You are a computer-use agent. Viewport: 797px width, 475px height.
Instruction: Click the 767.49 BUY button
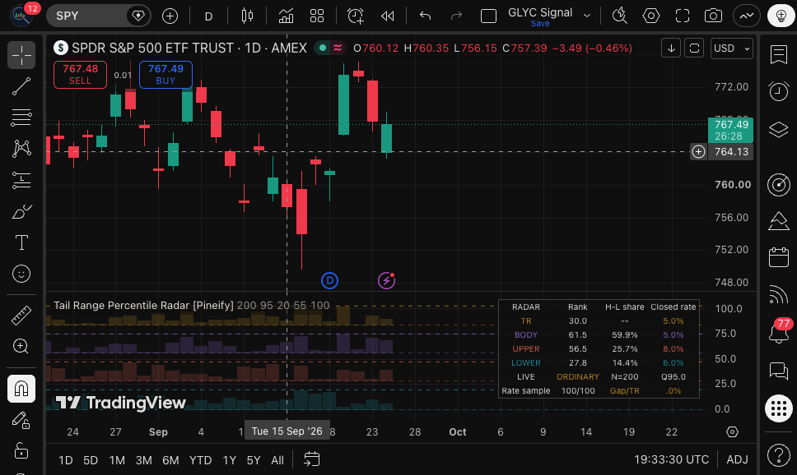coord(165,75)
